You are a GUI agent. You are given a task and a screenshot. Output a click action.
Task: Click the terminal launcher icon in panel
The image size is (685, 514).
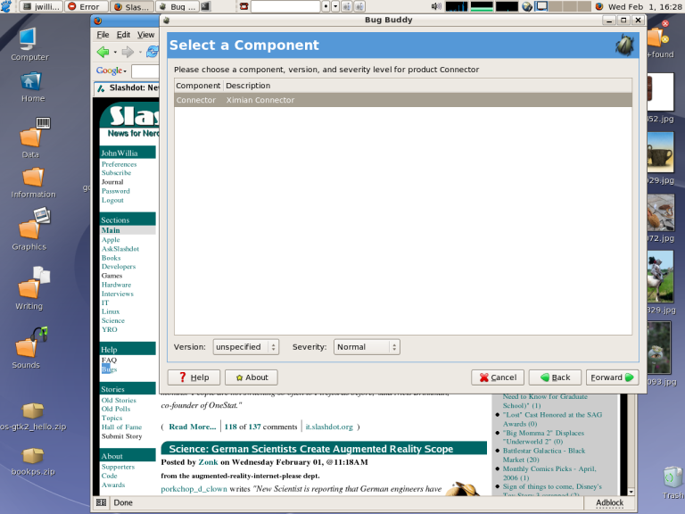[x=206, y=6]
